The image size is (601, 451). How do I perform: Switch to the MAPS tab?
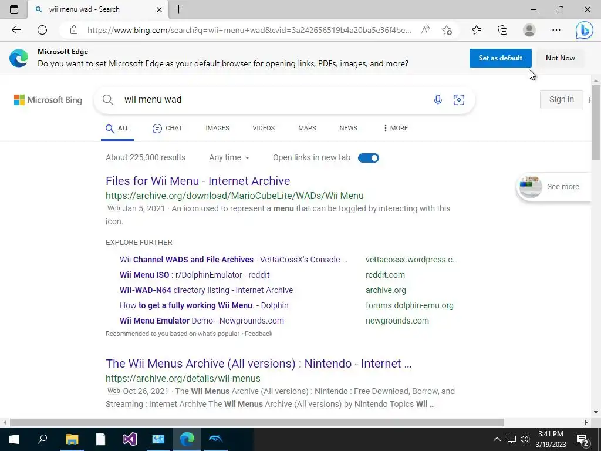click(x=307, y=128)
